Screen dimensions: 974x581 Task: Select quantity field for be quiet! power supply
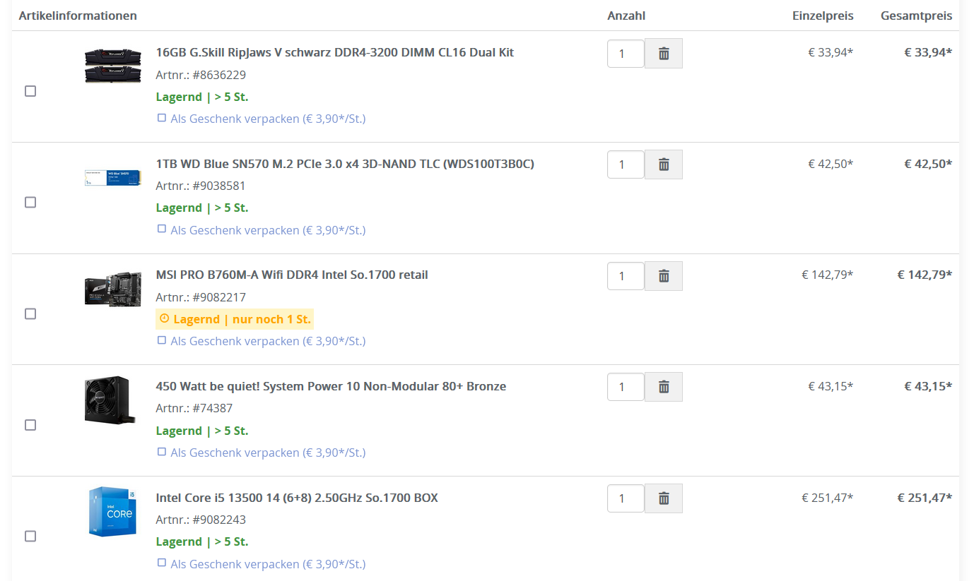(626, 387)
